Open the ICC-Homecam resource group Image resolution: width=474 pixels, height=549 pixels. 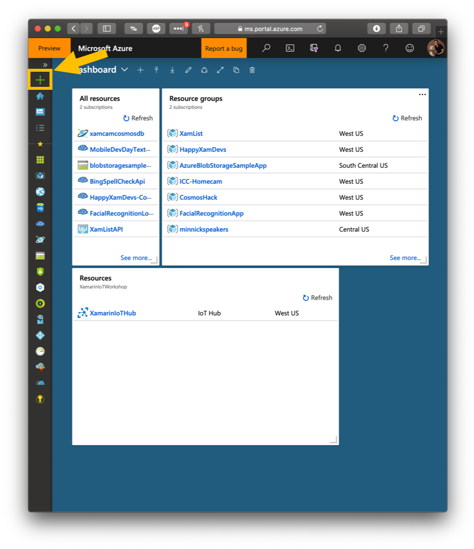tap(201, 182)
